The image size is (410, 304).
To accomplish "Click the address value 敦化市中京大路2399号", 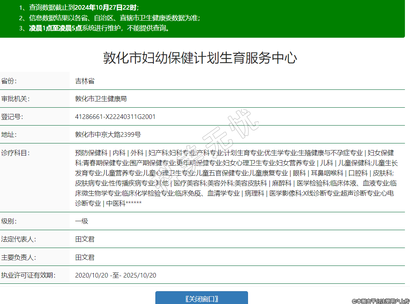I will pos(108,135).
